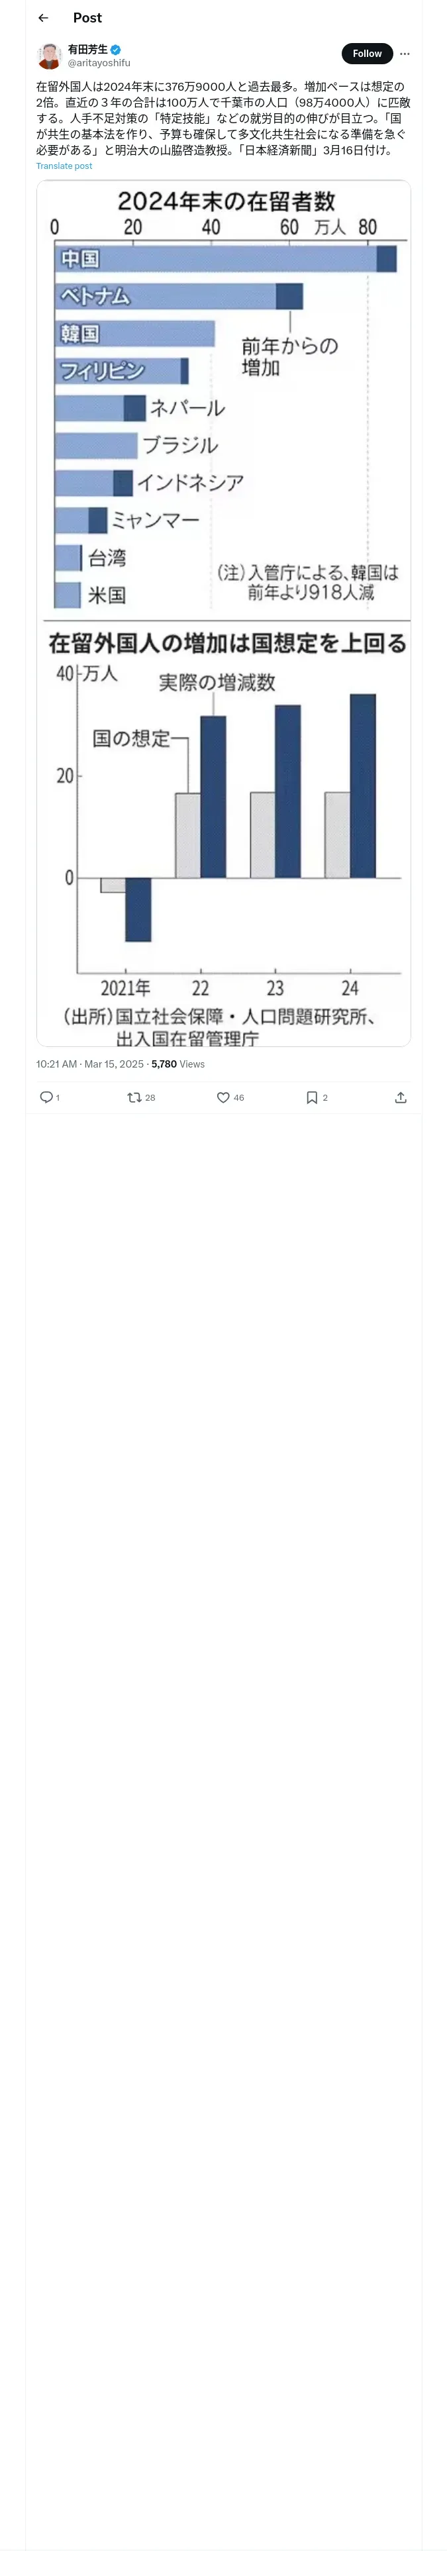The image size is (447, 2551).
Task: Open the three-dot more options menu
Action: pos(405,54)
